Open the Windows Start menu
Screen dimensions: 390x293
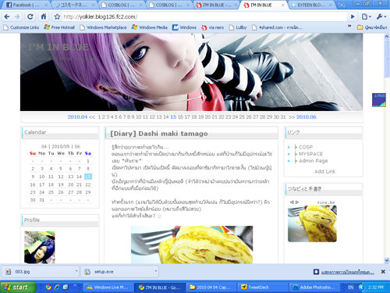pyautogui.click(x=18, y=288)
